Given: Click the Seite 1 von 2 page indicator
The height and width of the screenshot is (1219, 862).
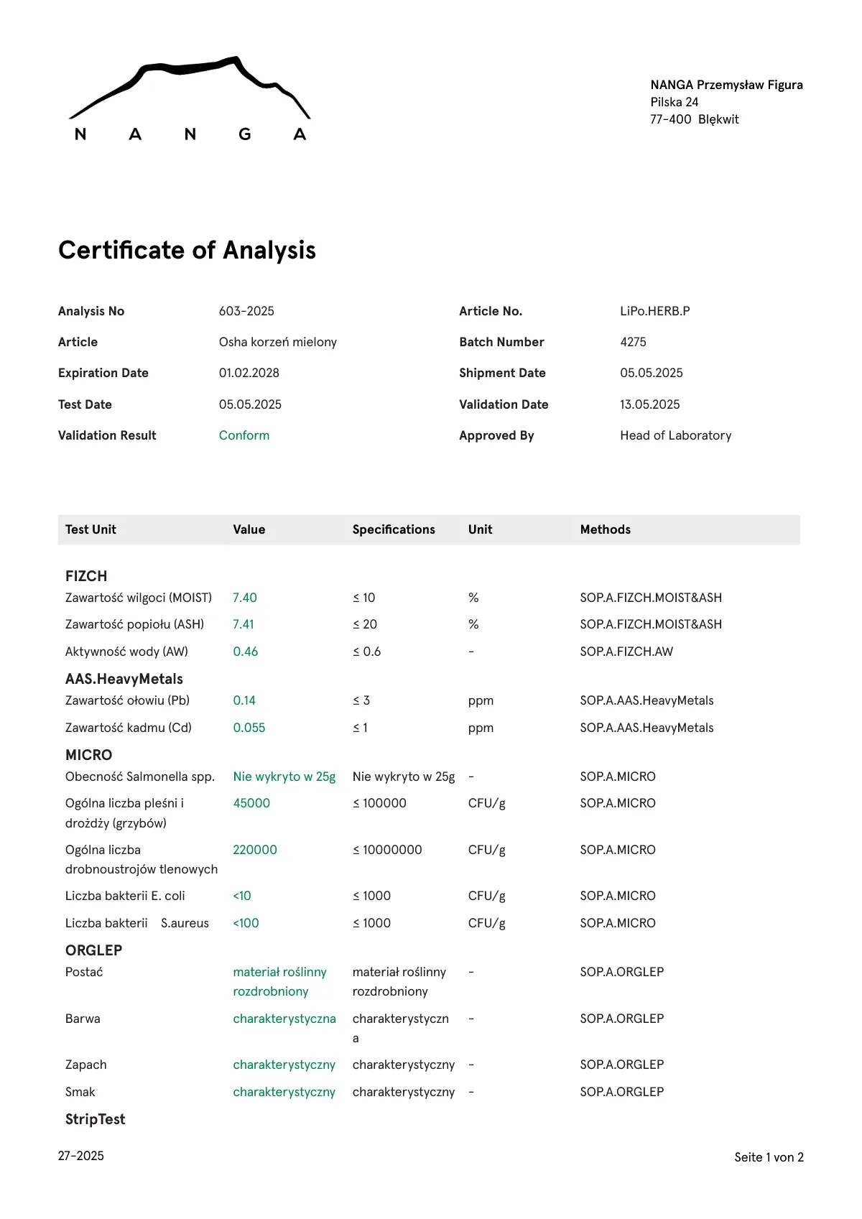Looking at the screenshot, I should tap(769, 1157).
